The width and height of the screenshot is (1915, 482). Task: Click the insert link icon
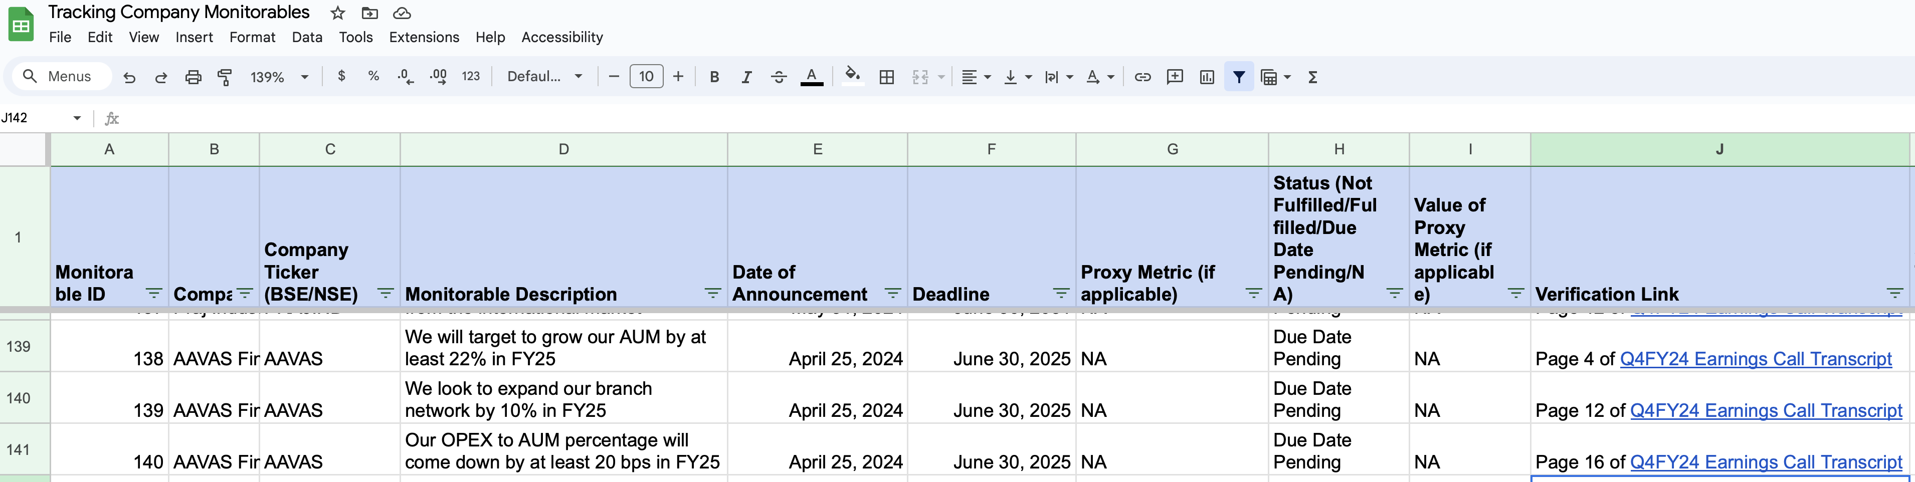point(1142,77)
